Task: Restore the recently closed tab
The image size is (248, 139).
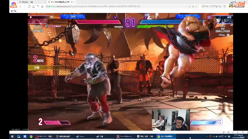Action: click(38, 6)
